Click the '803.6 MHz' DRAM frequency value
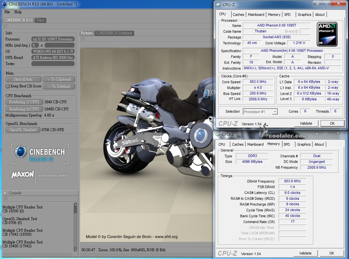This screenshot has width=349, height=259. [x=292, y=181]
